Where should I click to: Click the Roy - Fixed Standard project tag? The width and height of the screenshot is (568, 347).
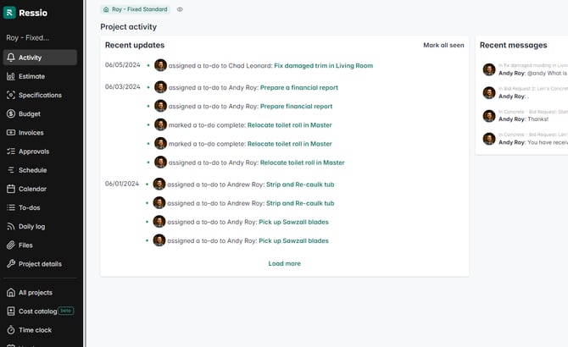pyautogui.click(x=135, y=9)
